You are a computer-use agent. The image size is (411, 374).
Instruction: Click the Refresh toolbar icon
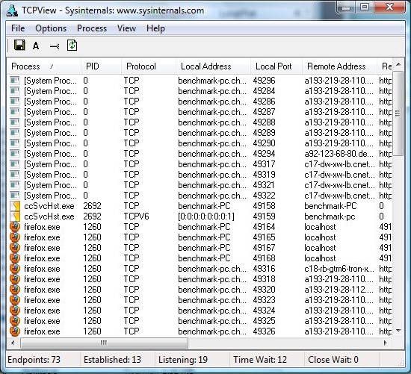(72, 46)
